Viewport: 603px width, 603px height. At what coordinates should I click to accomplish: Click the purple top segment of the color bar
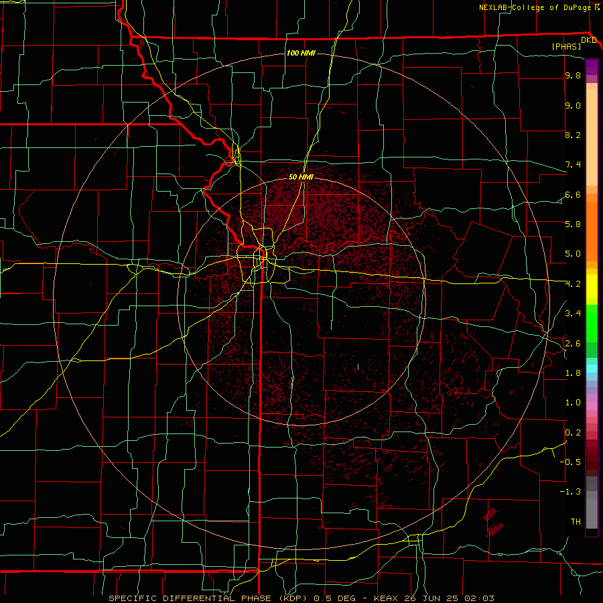(x=592, y=67)
